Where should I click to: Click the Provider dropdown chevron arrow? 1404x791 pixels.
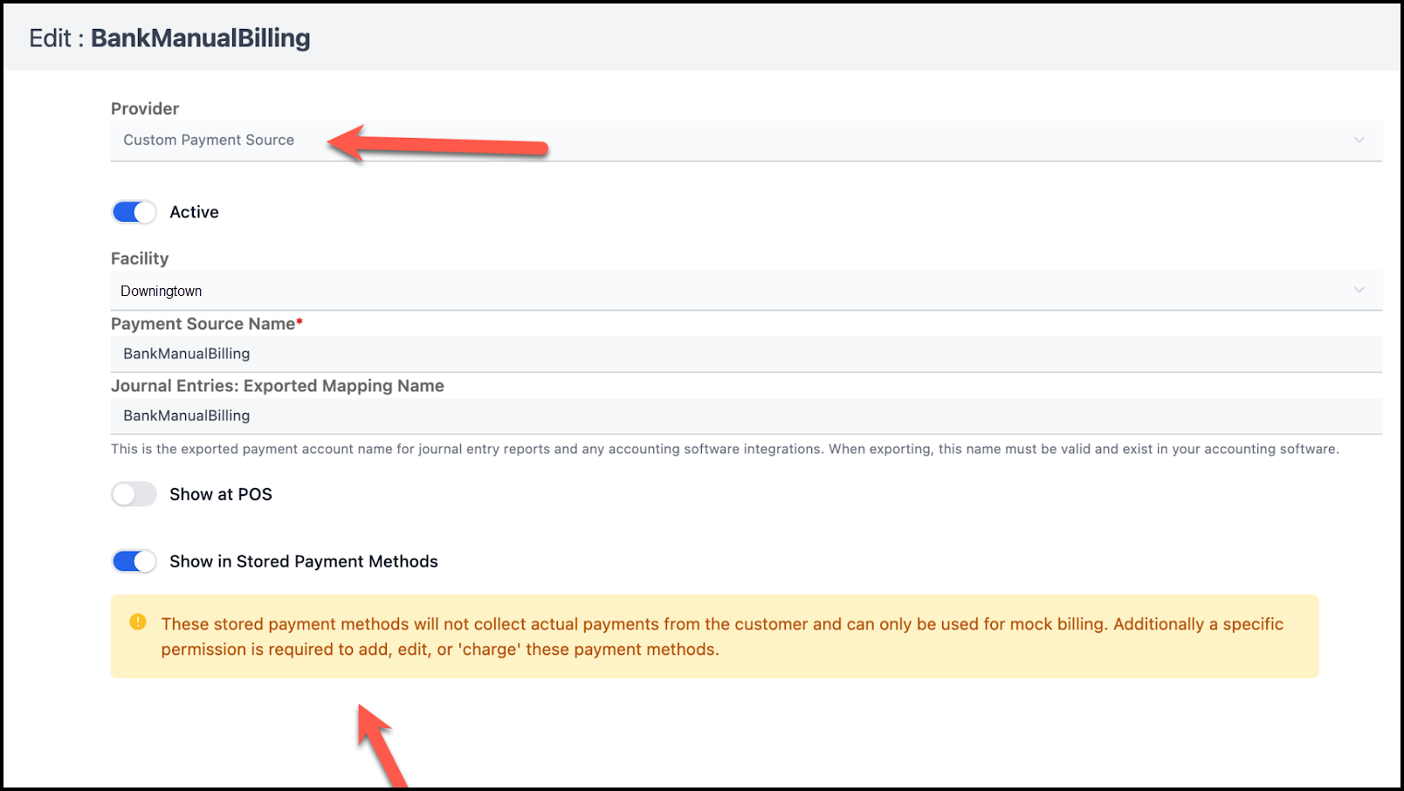click(x=1359, y=140)
